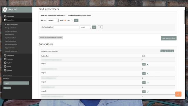Click the Subscribers column header
188x106 pixels.
pos(45,56)
